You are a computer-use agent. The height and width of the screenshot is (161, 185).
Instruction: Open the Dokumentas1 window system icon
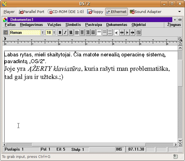click(x=5, y=20)
